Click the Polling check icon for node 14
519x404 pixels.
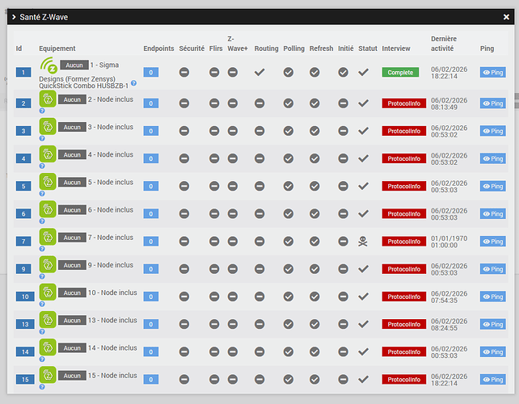click(x=289, y=351)
